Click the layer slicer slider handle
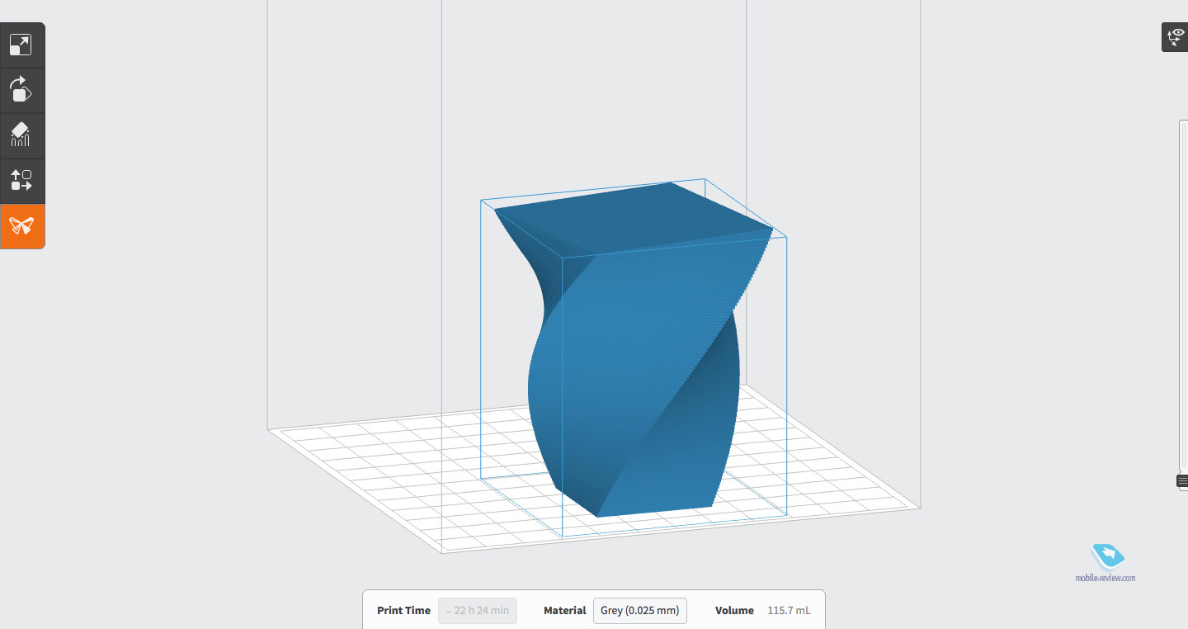 pyautogui.click(x=1182, y=480)
